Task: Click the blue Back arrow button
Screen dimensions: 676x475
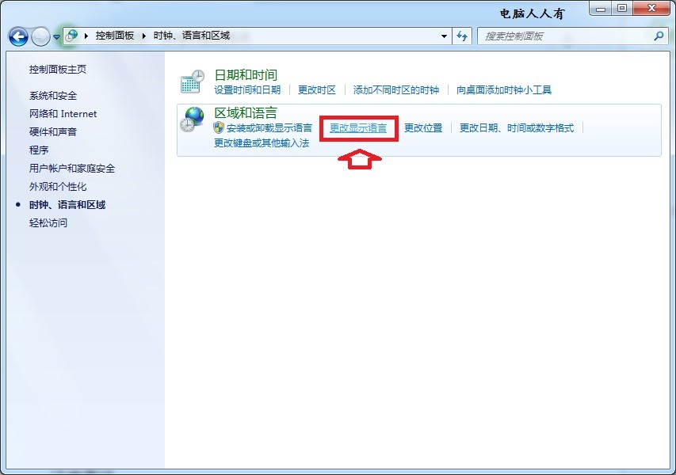Action: [x=18, y=37]
